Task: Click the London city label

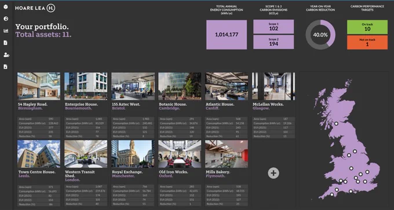Action: [x=72, y=180]
